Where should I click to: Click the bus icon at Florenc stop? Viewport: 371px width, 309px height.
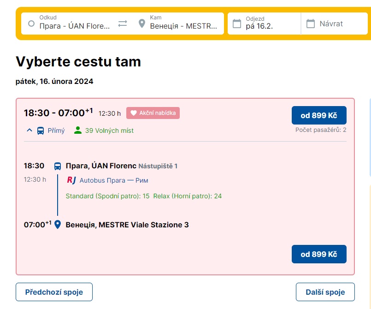(58, 166)
